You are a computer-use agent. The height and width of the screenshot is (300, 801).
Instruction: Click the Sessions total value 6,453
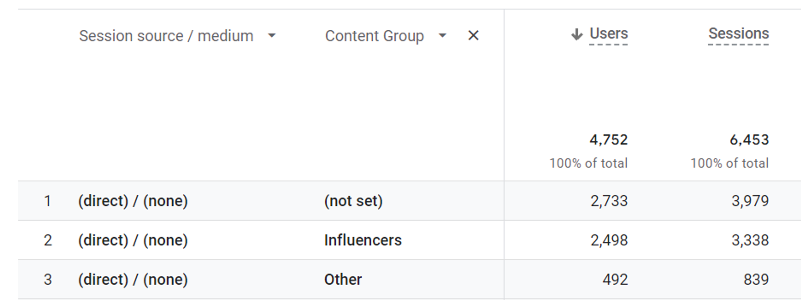[749, 140]
